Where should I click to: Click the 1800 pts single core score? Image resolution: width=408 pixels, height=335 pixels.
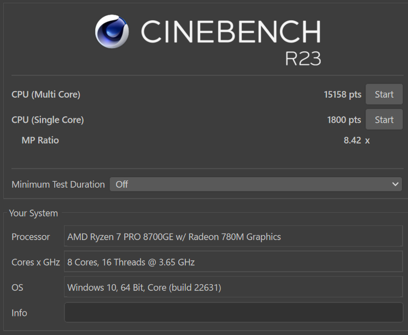344,120
